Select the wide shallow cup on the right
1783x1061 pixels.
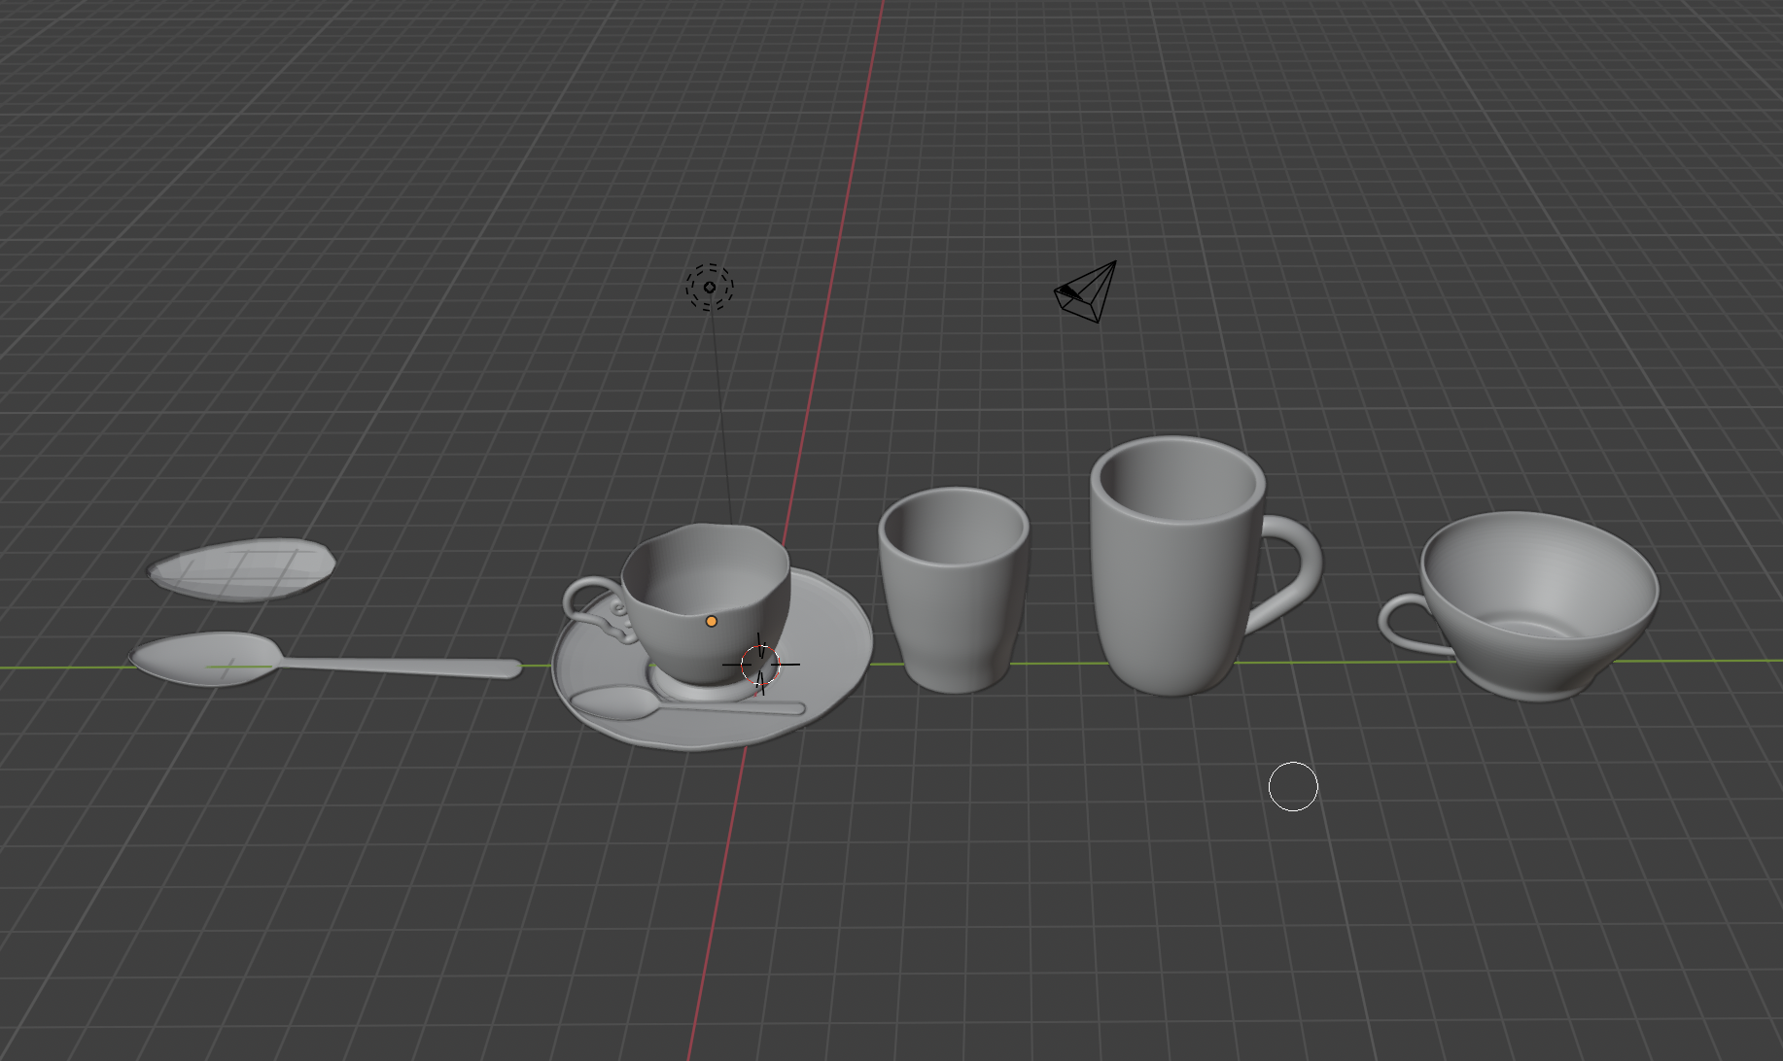click(1536, 604)
